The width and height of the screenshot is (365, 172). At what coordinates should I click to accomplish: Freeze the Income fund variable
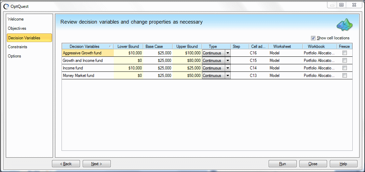coord(344,68)
